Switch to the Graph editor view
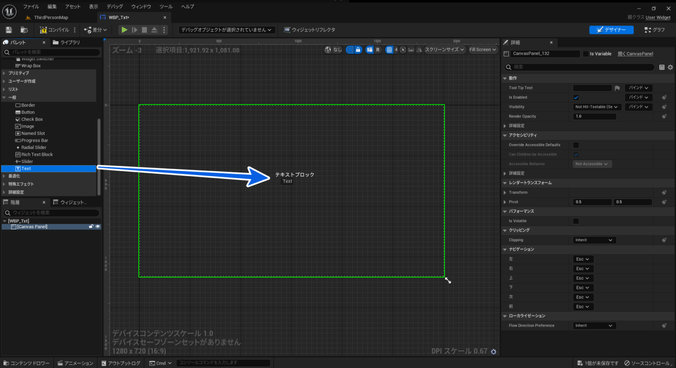 [x=655, y=29]
